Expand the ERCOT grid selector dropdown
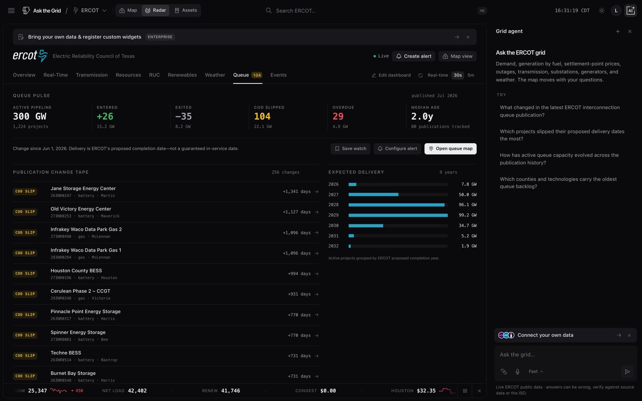This screenshot has width=642, height=401. (90, 10)
